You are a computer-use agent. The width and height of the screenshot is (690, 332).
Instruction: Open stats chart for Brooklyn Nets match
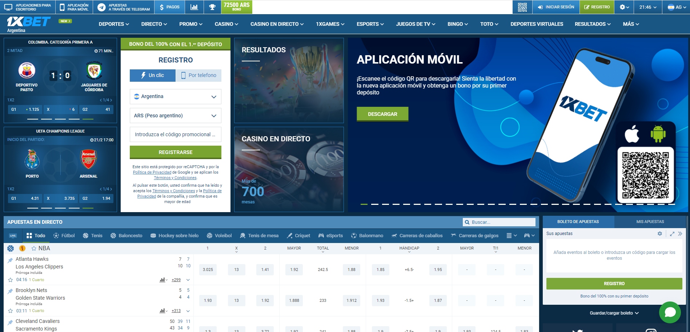click(x=163, y=311)
